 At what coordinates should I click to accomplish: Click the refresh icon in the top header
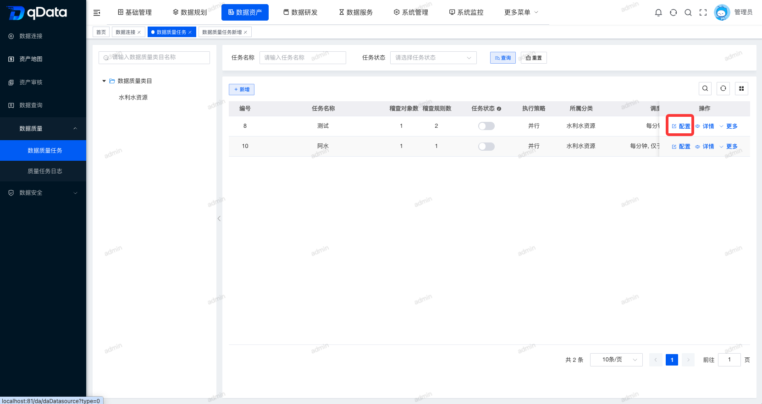click(673, 13)
